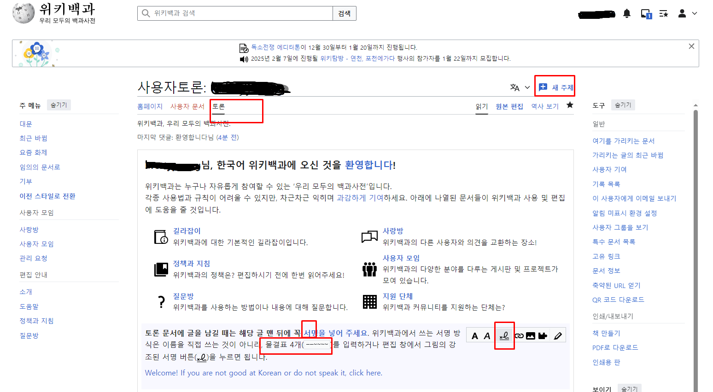Open 알림 미표시 환경 설정 link
The height and width of the screenshot is (392, 713).
(625, 213)
